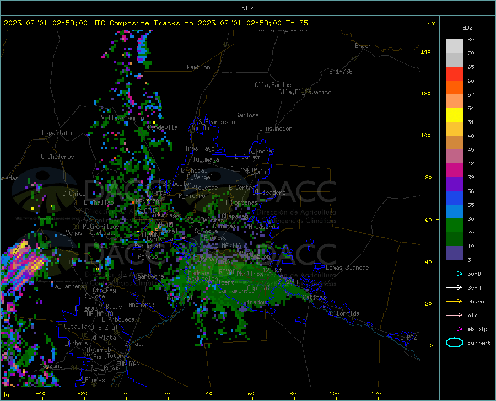The height and width of the screenshot is (401, 496).
Task: Click the SanJose map label
Action: (247, 115)
